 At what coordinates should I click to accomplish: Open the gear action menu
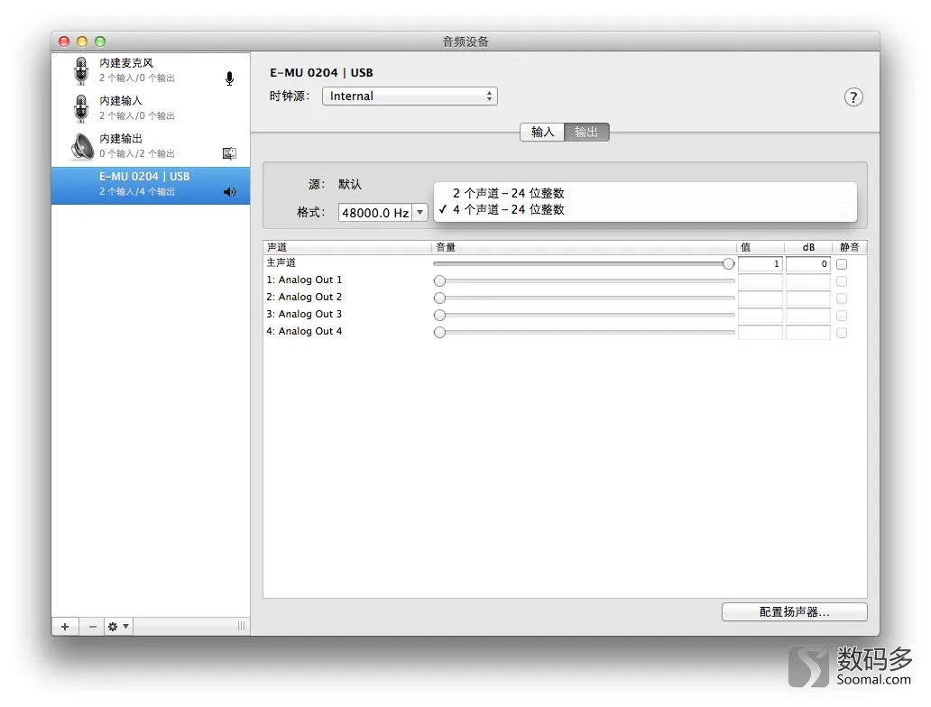(118, 626)
